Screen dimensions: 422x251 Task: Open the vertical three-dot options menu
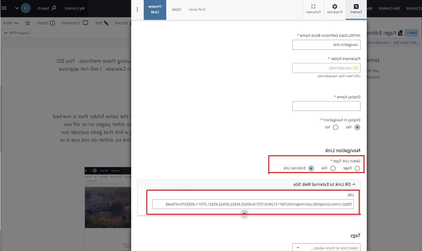tap(137, 9)
